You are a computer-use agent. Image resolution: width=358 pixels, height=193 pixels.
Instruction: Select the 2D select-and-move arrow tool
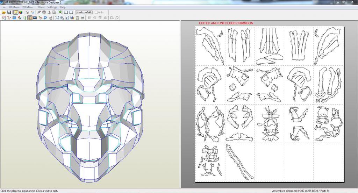(x=4, y=18)
